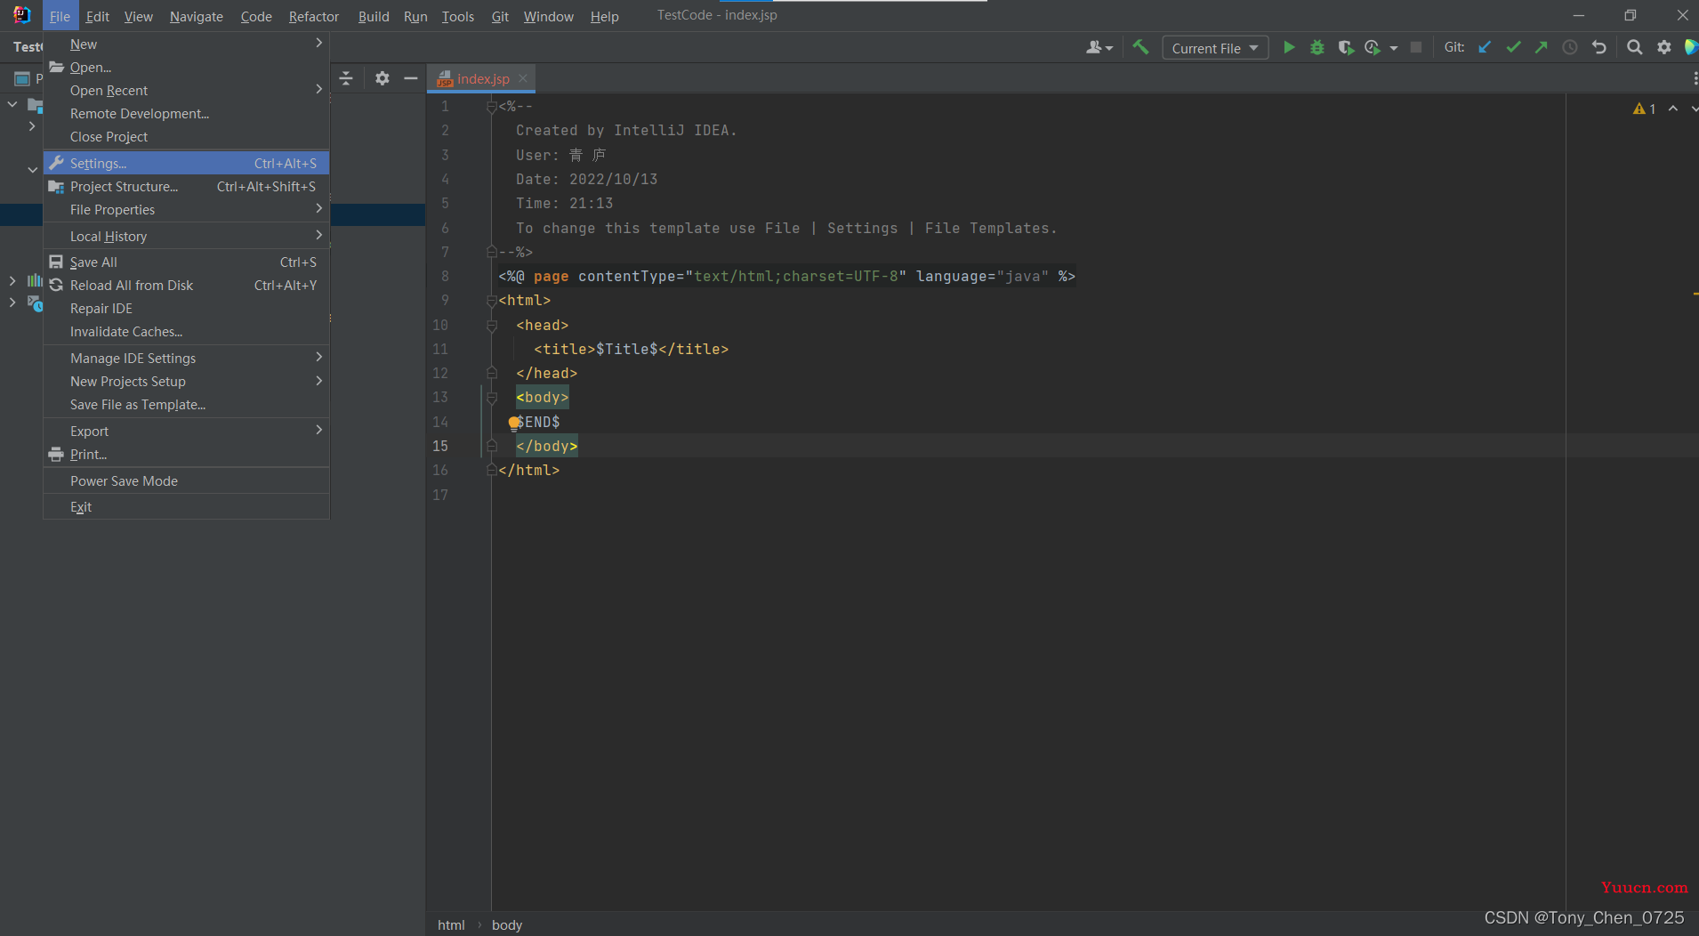
Task: Open Search Everywhere magnifier icon
Action: click(x=1635, y=47)
